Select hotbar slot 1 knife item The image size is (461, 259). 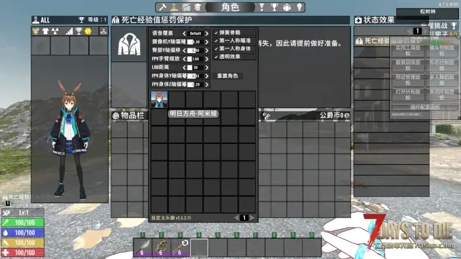point(143,247)
